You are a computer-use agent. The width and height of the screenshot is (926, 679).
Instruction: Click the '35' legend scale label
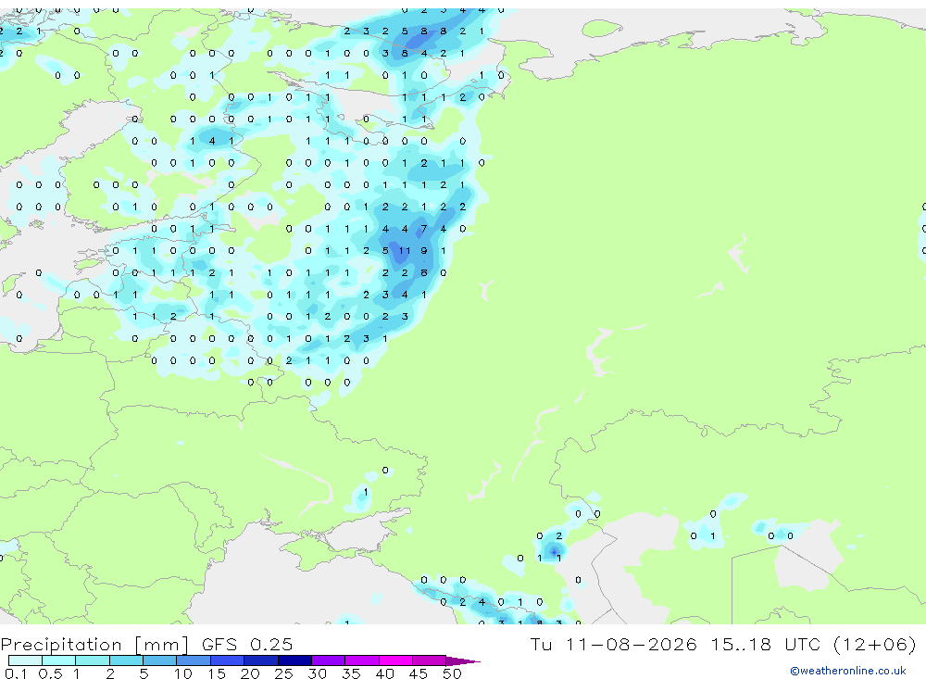[351, 673]
